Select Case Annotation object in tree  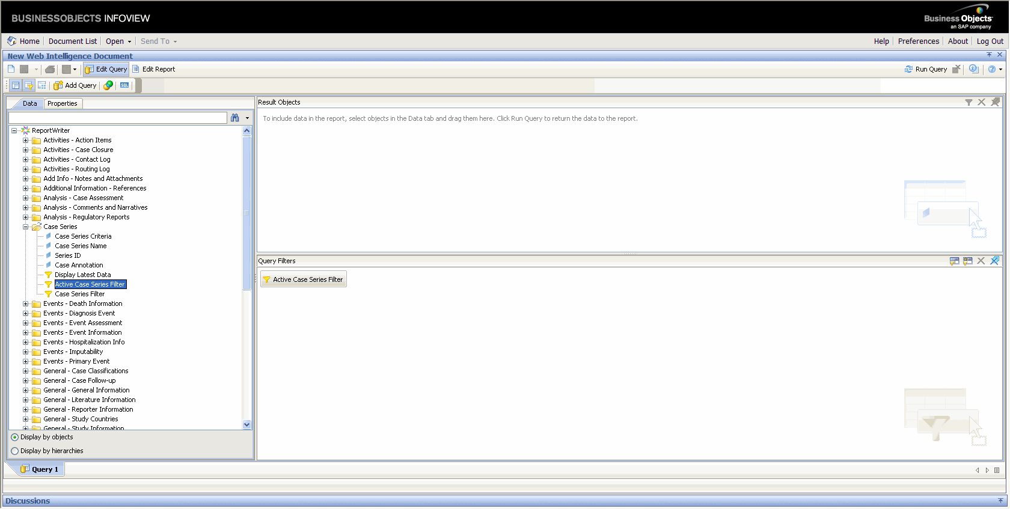tap(79, 266)
